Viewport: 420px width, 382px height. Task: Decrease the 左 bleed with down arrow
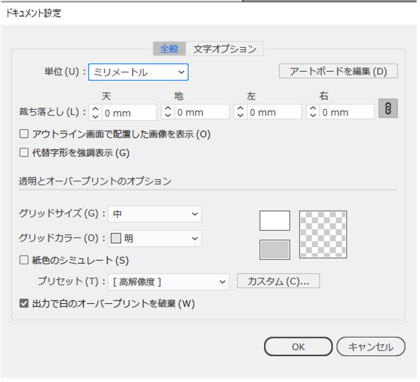240,115
